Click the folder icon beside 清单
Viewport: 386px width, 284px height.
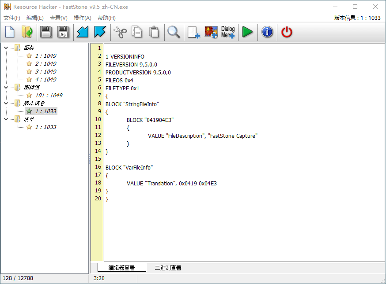18,119
